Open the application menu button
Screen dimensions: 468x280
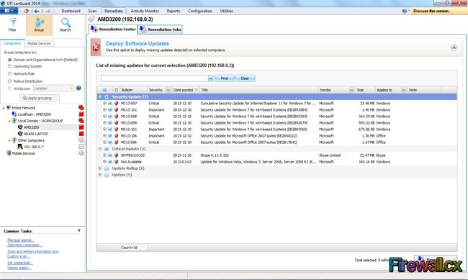(x=9, y=11)
